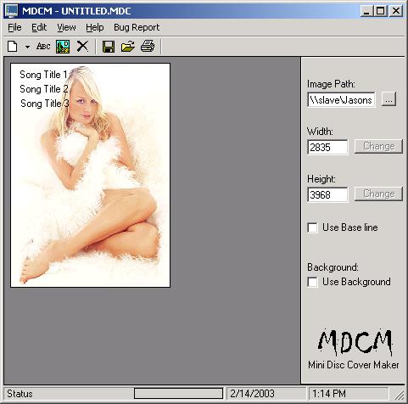The height and width of the screenshot is (404, 408).
Task: Click the New document icon
Action: [13, 47]
